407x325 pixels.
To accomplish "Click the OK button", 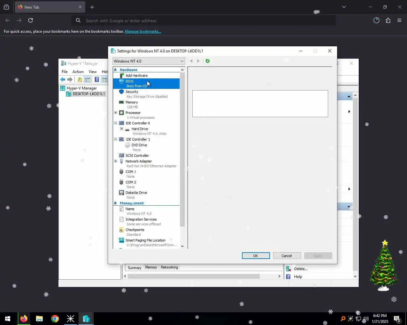I will (256, 256).
